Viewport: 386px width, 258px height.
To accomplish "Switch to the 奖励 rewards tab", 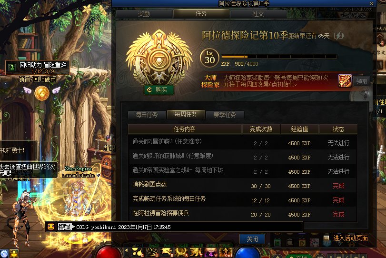I will (x=144, y=14).
